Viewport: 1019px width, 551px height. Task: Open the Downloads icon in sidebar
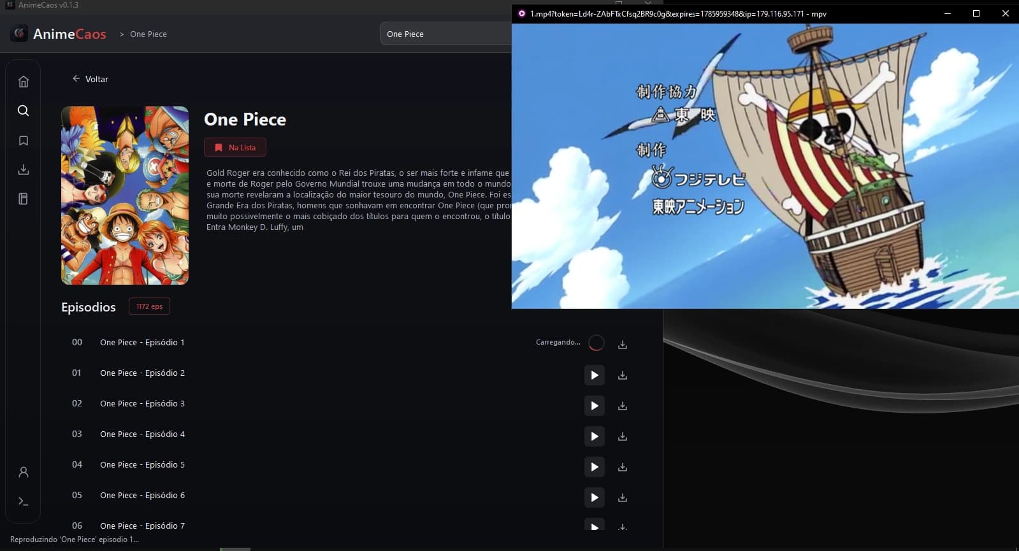click(24, 169)
